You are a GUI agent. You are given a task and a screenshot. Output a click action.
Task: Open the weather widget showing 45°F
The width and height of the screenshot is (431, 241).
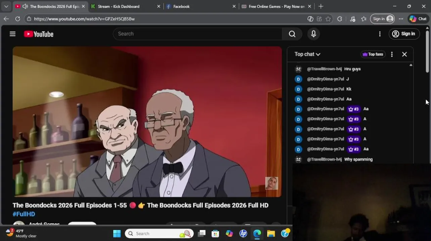pyautogui.click(x=21, y=233)
